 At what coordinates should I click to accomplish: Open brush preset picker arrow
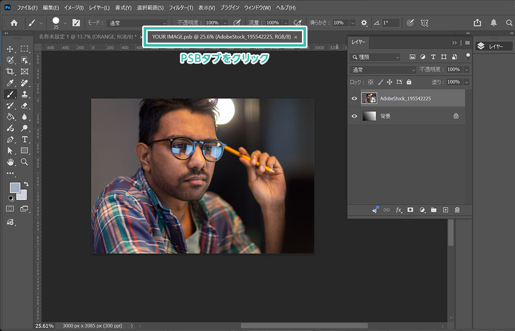pyautogui.click(x=65, y=23)
